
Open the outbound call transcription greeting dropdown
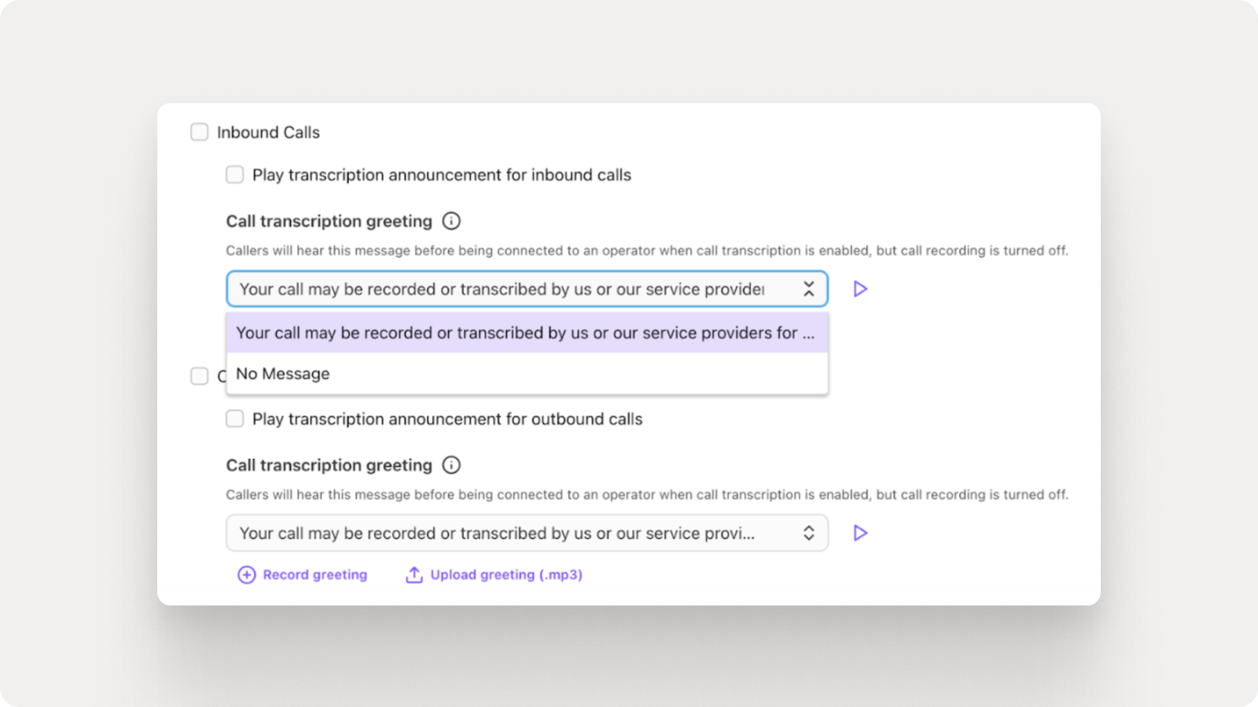[527, 533]
